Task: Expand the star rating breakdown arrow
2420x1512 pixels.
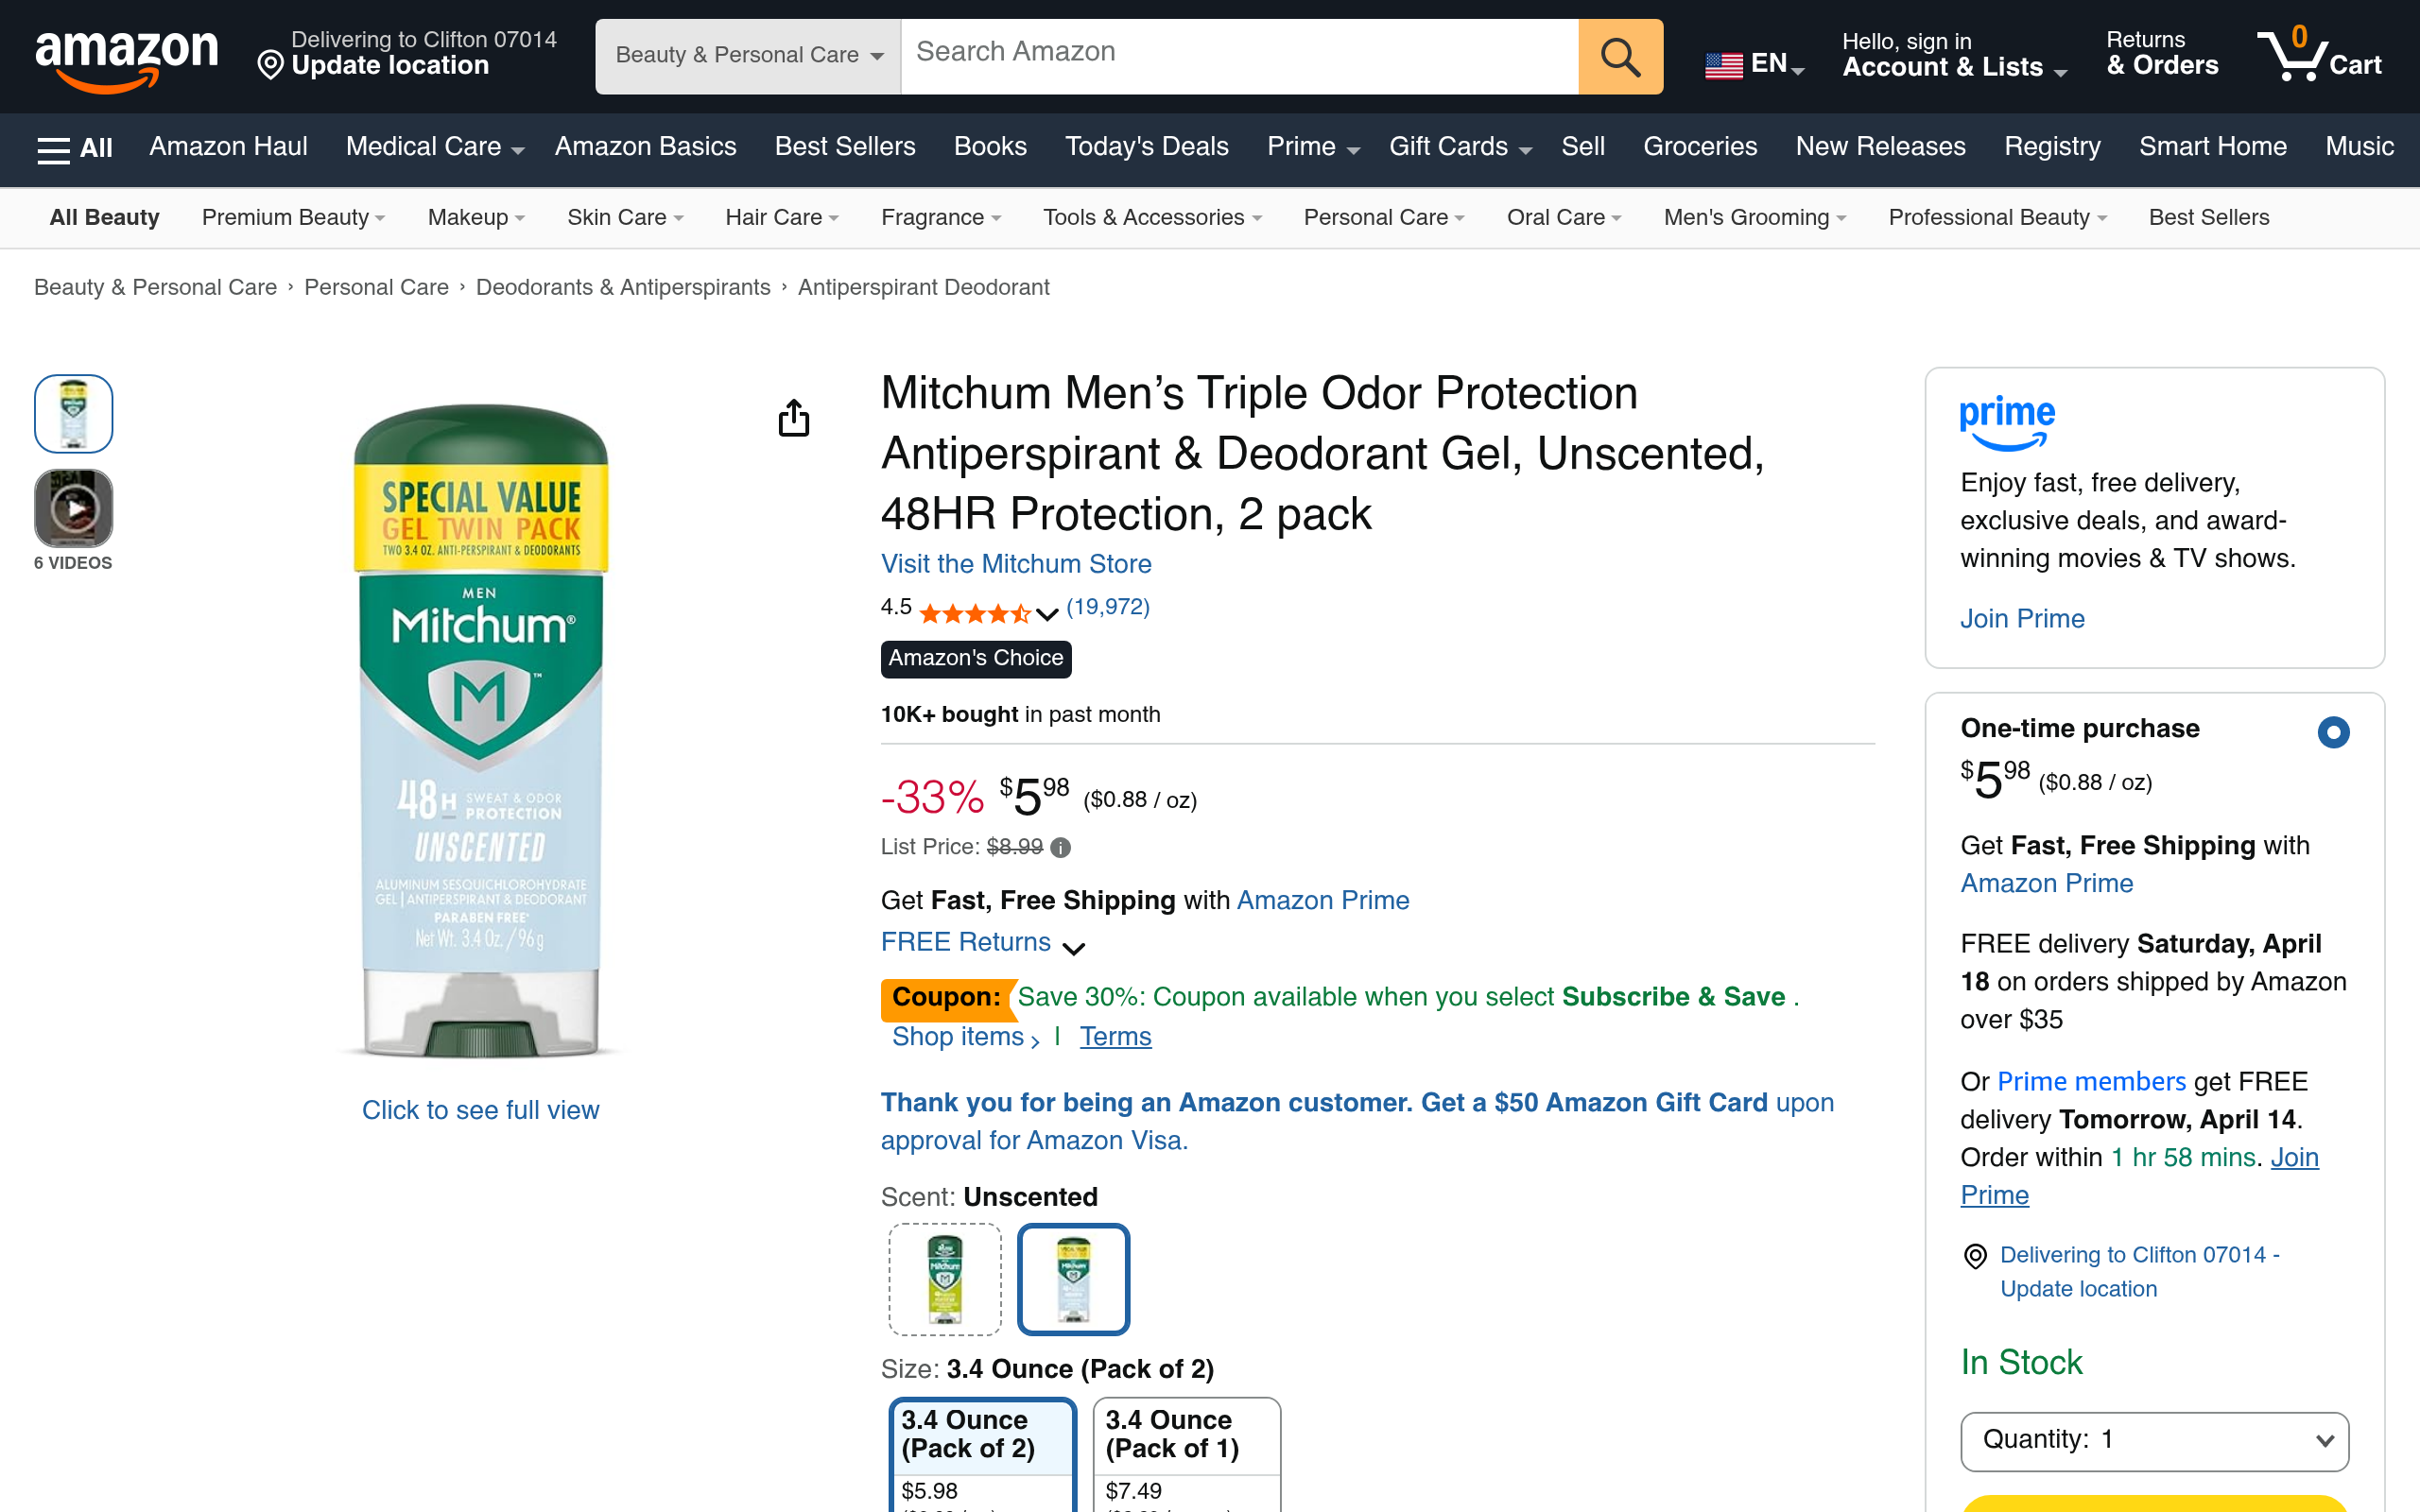Action: point(1047,614)
